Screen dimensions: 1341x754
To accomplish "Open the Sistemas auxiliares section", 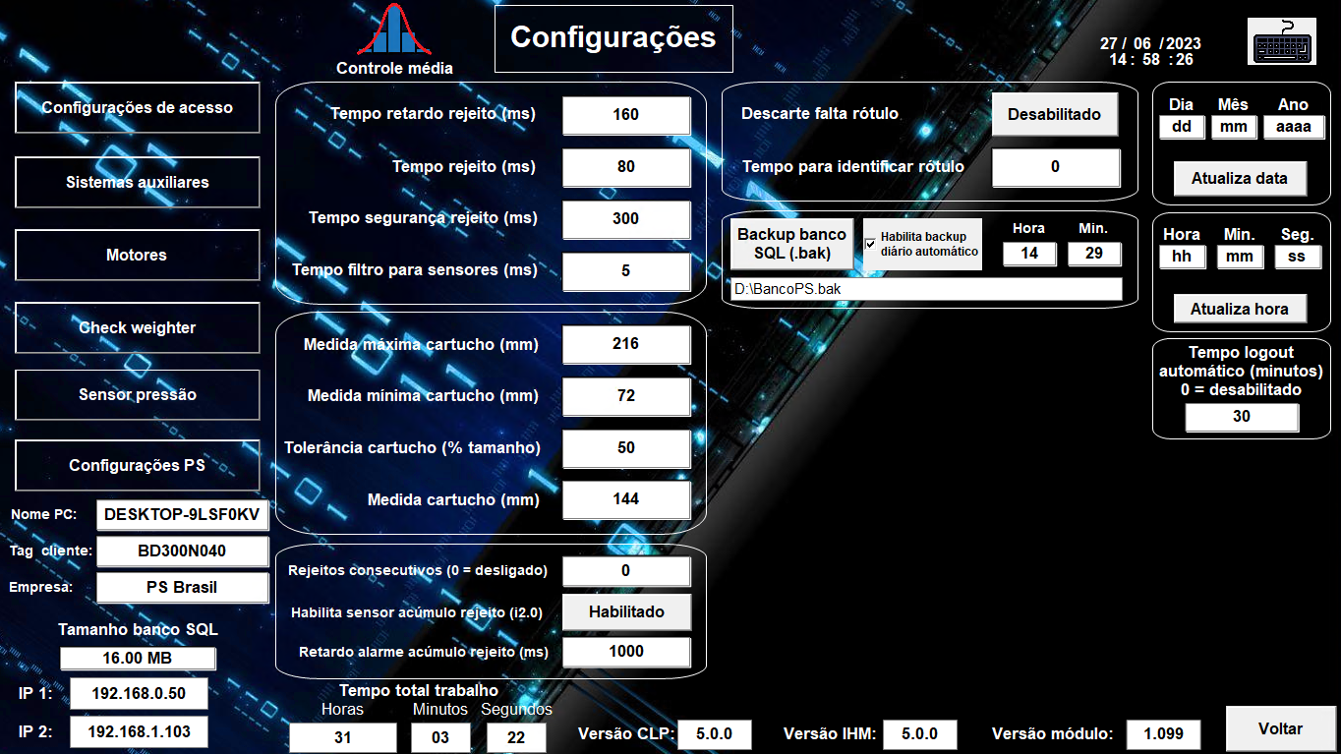I will click(x=138, y=182).
